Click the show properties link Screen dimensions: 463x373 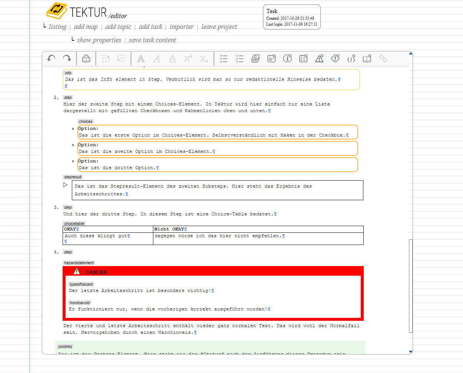tap(99, 40)
